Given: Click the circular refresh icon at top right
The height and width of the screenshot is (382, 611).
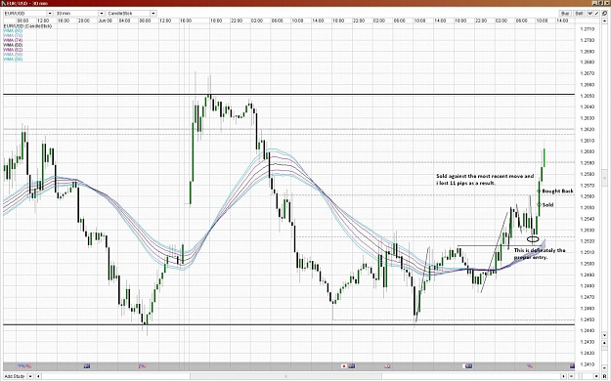Looking at the screenshot, I should [x=604, y=14].
